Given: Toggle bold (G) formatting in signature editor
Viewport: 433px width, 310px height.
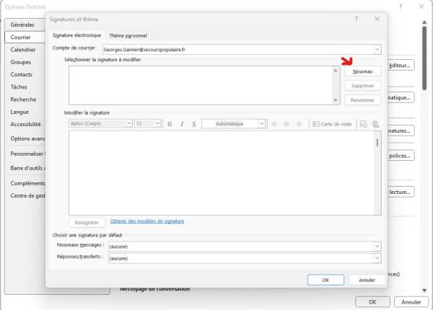Looking at the screenshot, I should 170,124.
